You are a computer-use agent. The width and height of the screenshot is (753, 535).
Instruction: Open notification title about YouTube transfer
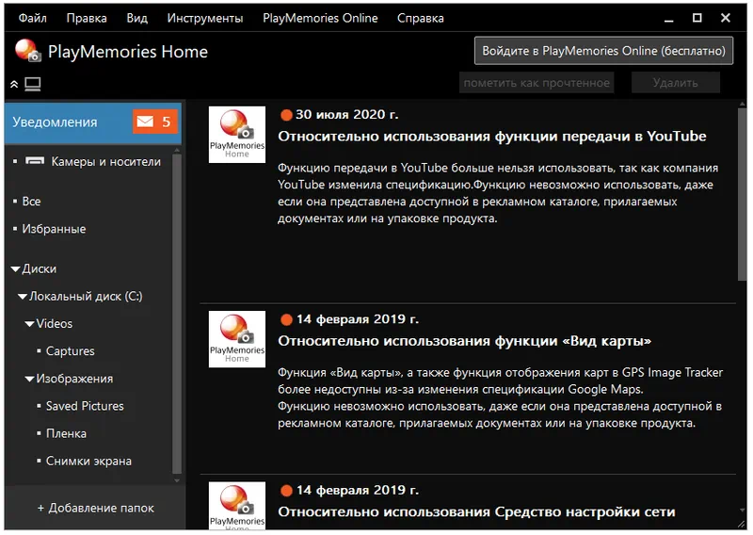(x=491, y=137)
